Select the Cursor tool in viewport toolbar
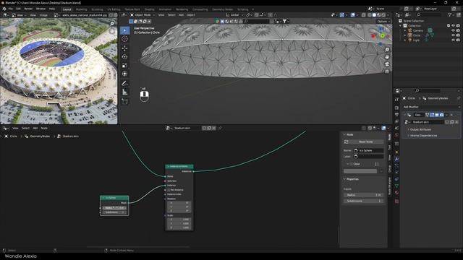463x260 pixels. pyautogui.click(x=124, y=39)
